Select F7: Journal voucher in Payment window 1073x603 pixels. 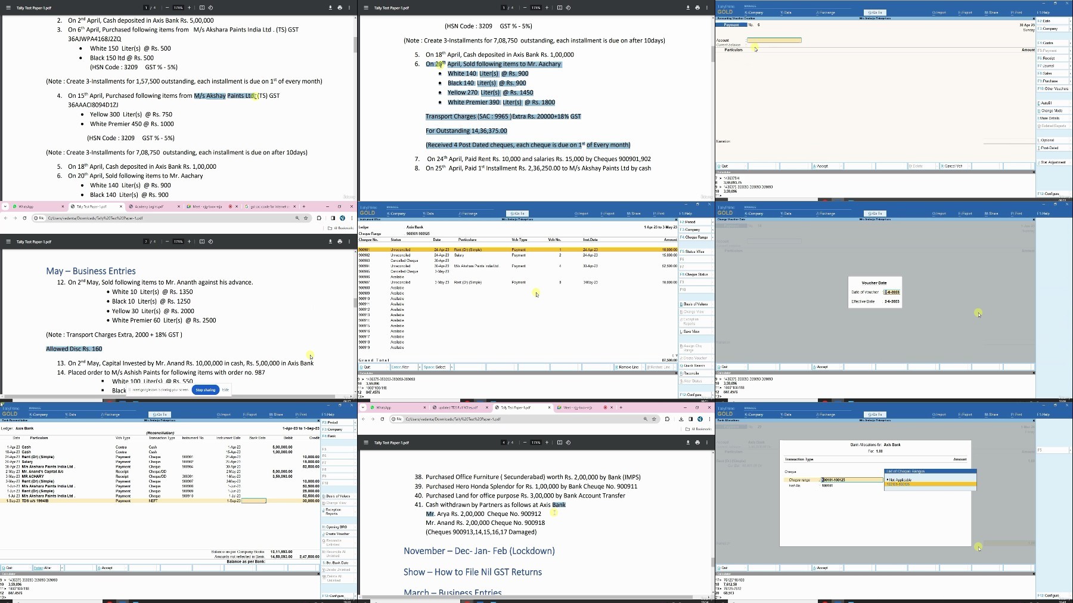(1053, 66)
